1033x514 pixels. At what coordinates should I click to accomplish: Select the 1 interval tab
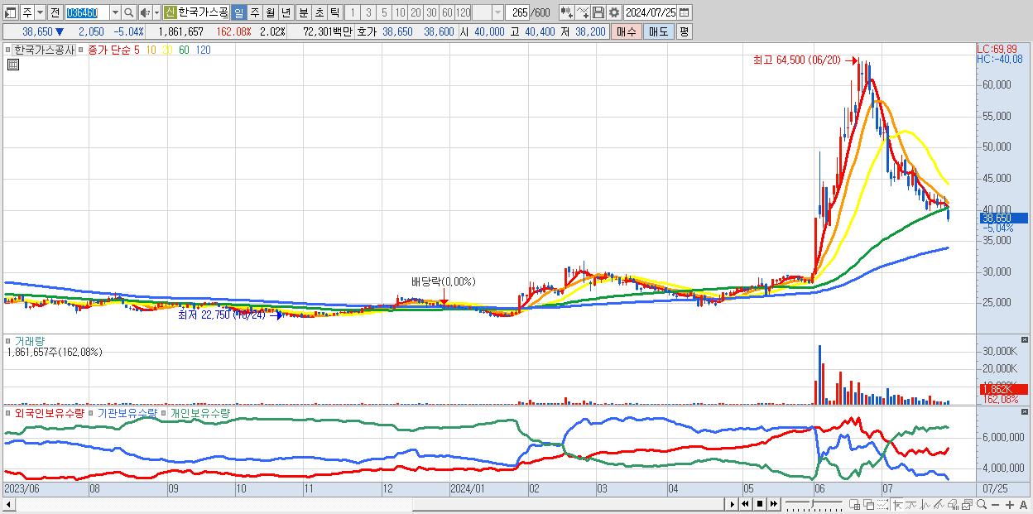click(352, 12)
